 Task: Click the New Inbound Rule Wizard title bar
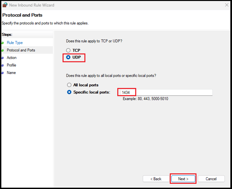104,5
